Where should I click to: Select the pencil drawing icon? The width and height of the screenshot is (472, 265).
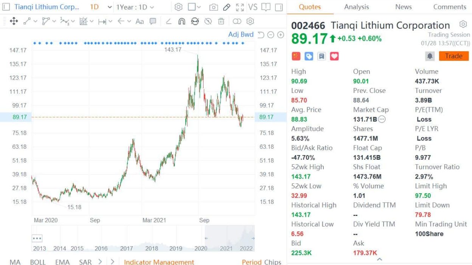pyautogui.click(x=227, y=7)
